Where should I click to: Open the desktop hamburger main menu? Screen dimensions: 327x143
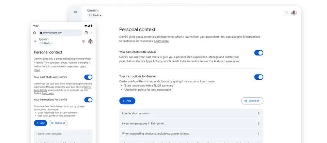tap(75, 12)
